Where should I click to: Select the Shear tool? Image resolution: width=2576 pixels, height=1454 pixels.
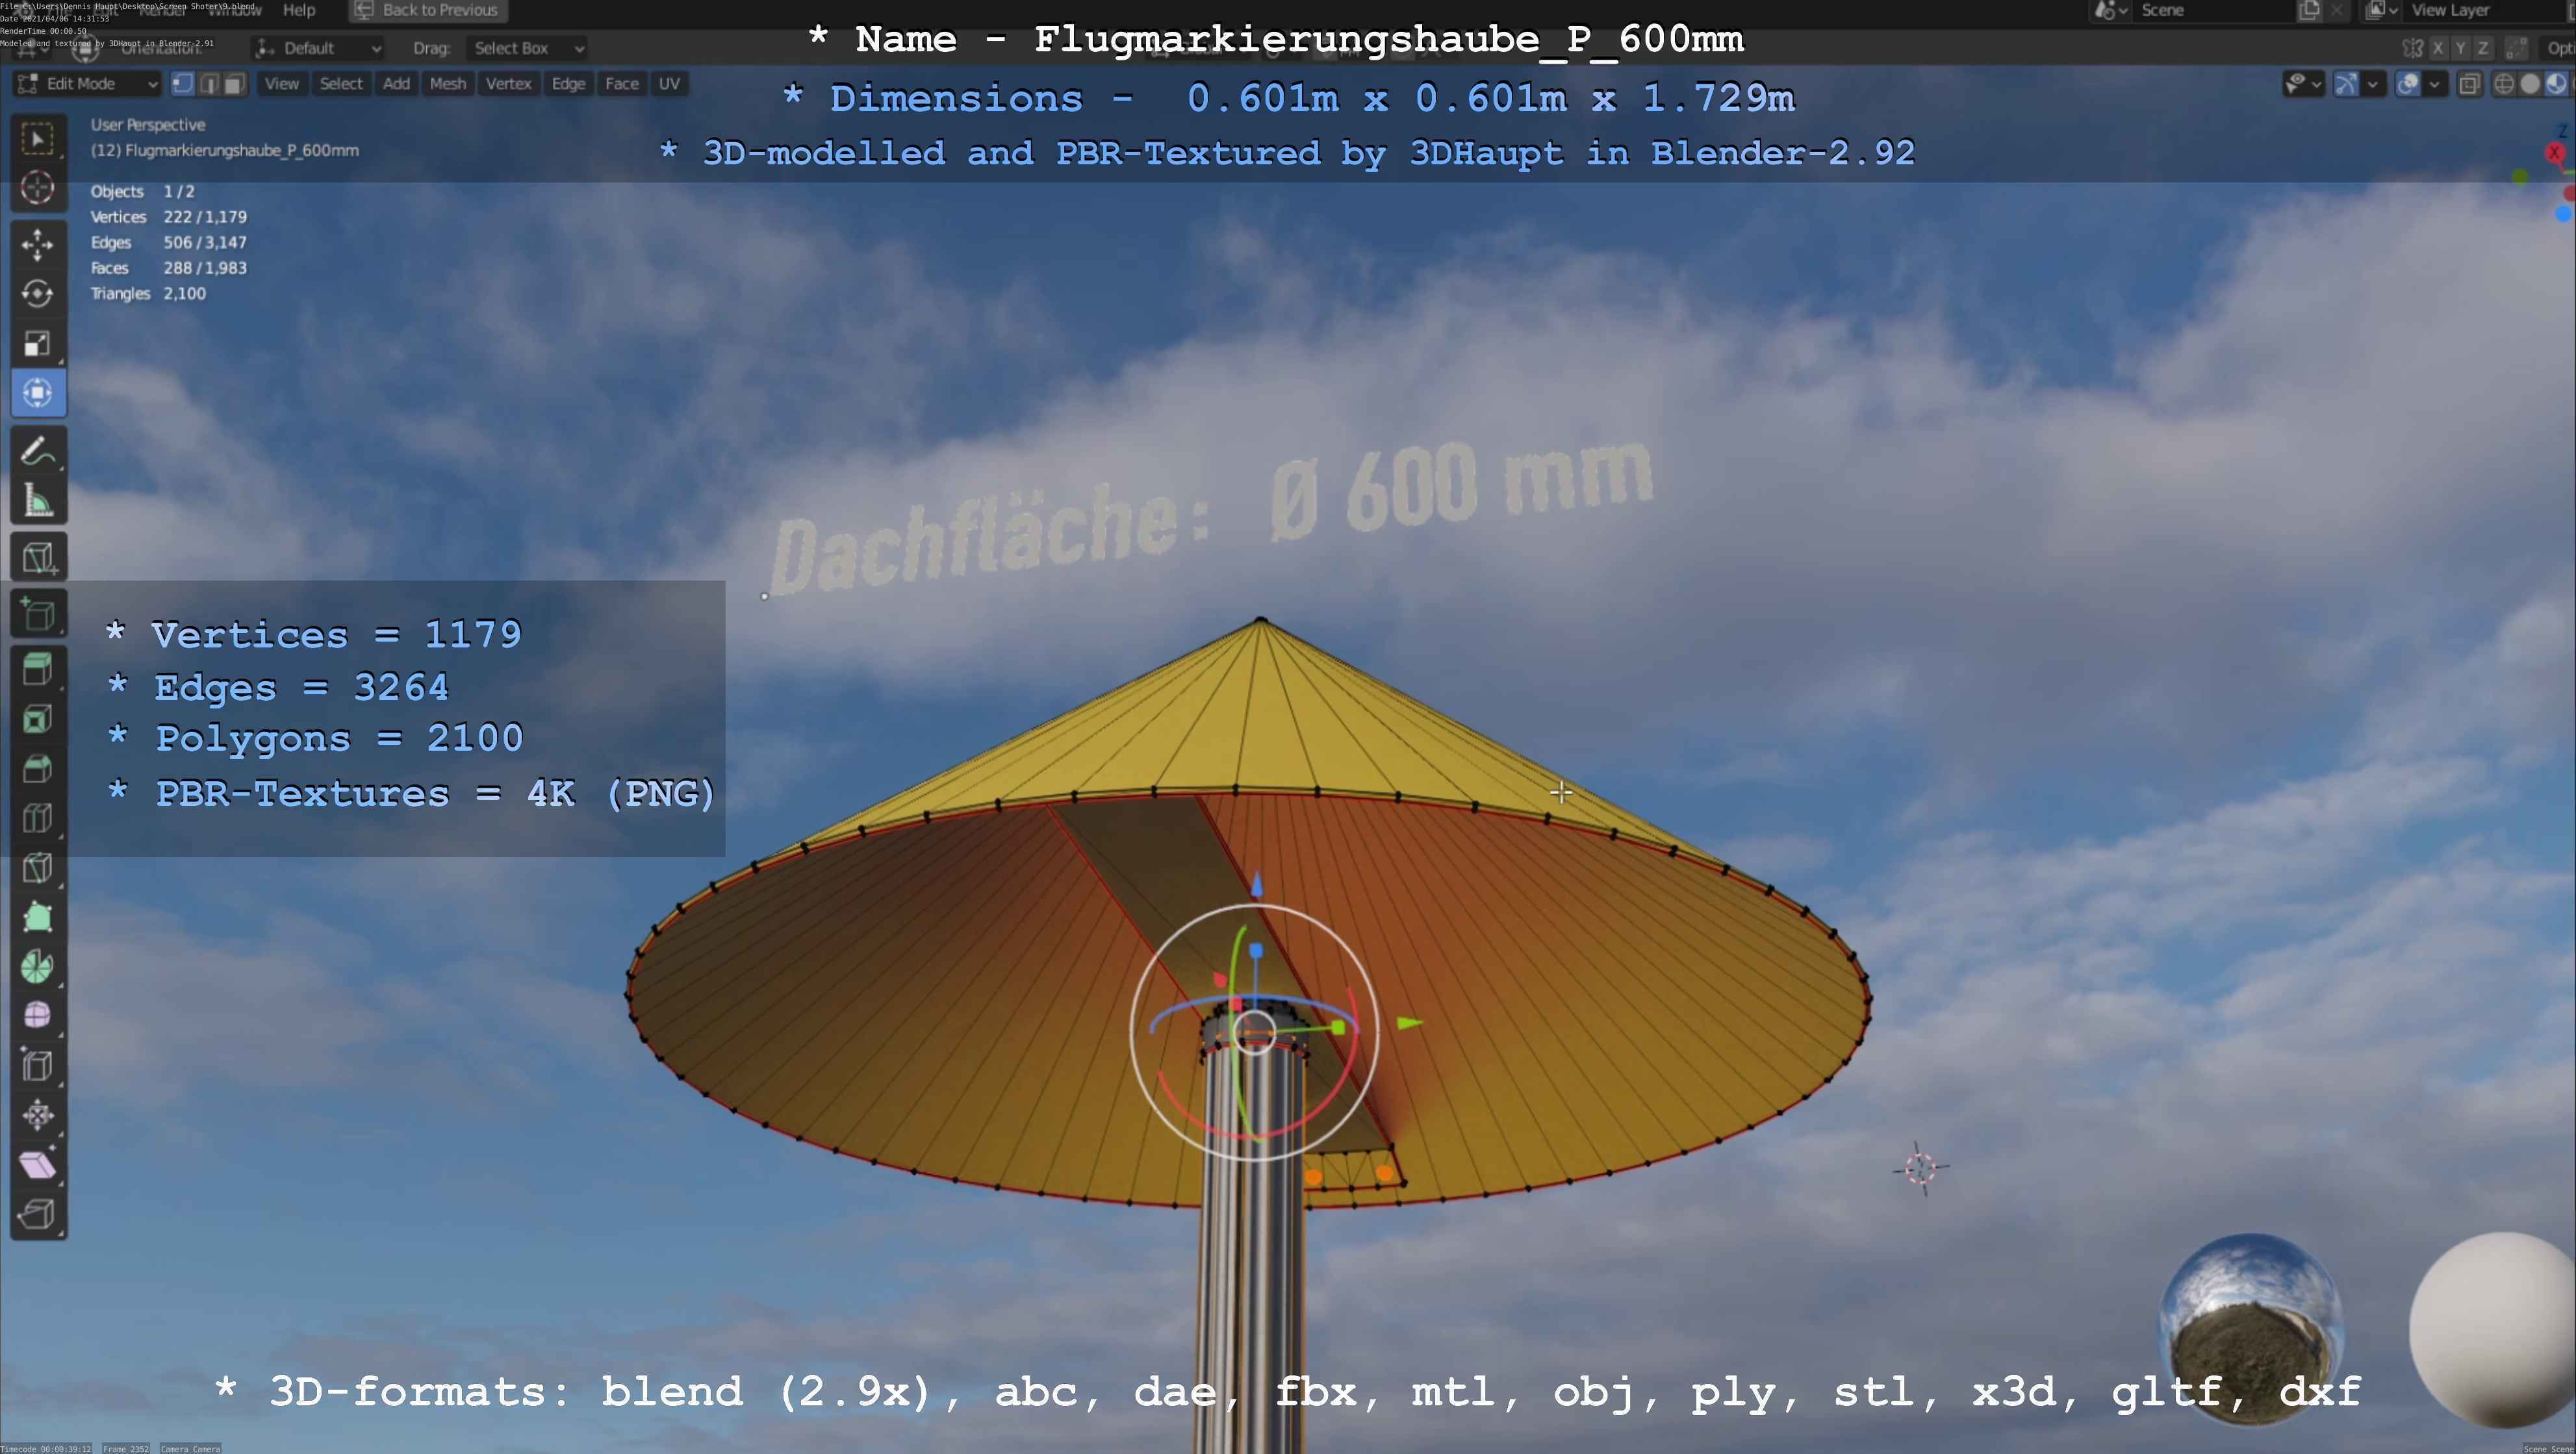coord(38,1164)
